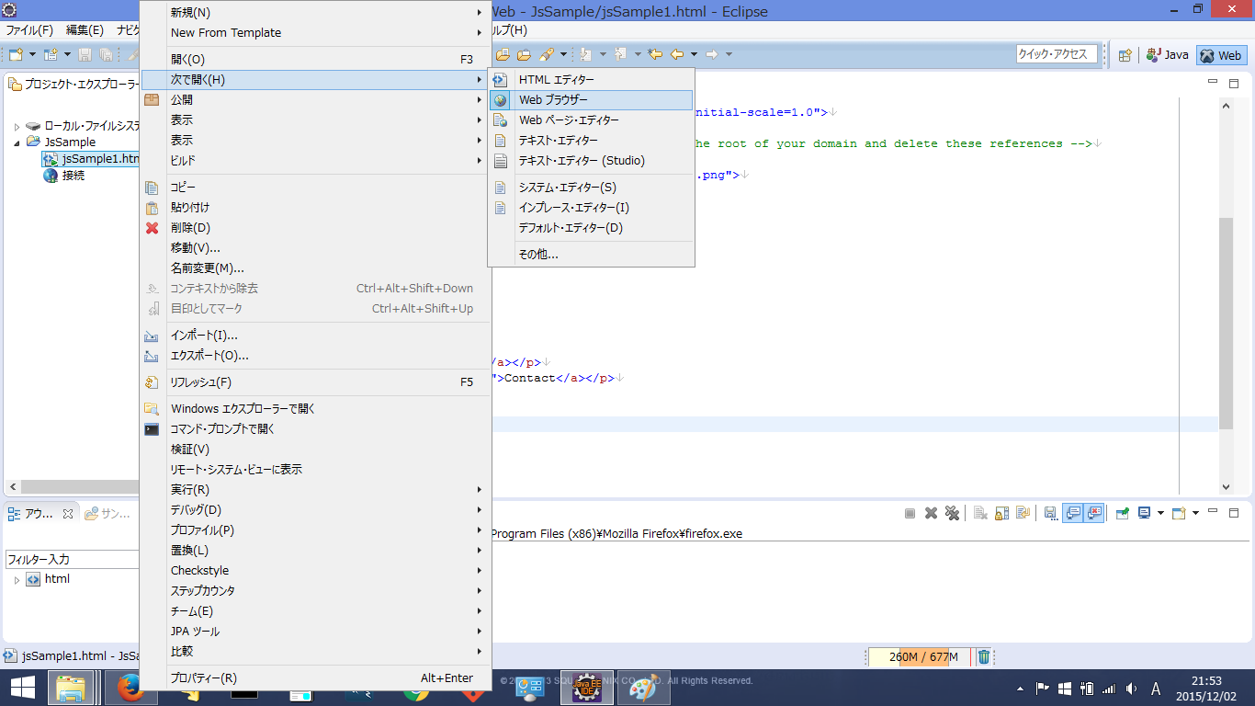Click 削除(D) with red X icon
The image size is (1255, 706).
pos(315,228)
